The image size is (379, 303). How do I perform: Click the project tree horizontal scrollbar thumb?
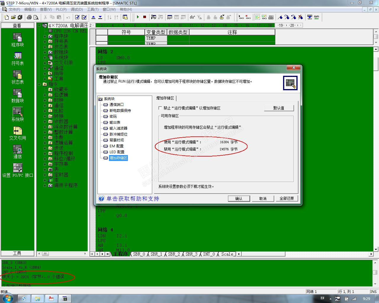pos(45,254)
